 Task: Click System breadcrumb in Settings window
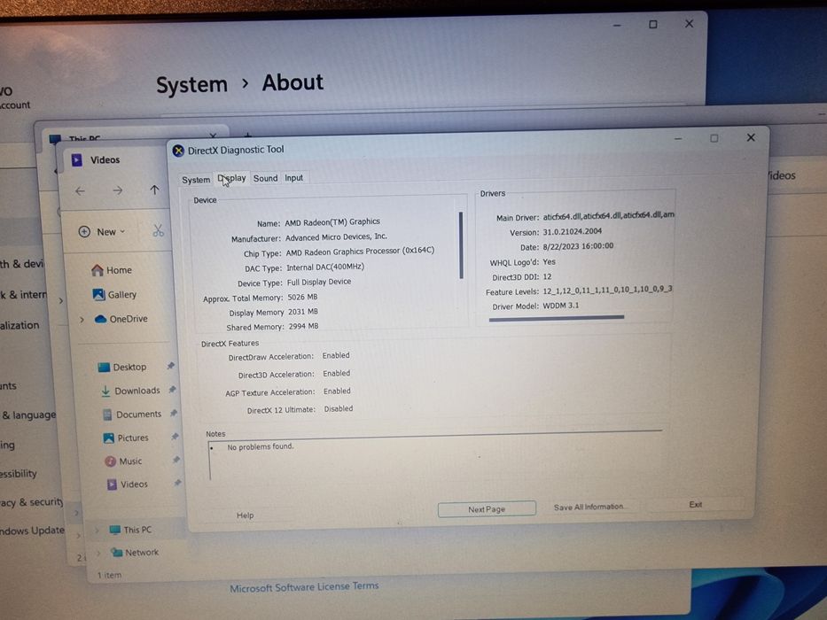click(191, 84)
